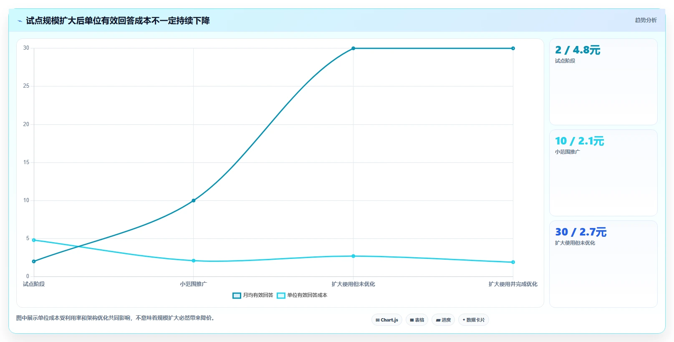Click the 单位有效回答成本 point at 小范围推广
This screenshot has height=342, width=674.
click(x=194, y=261)
